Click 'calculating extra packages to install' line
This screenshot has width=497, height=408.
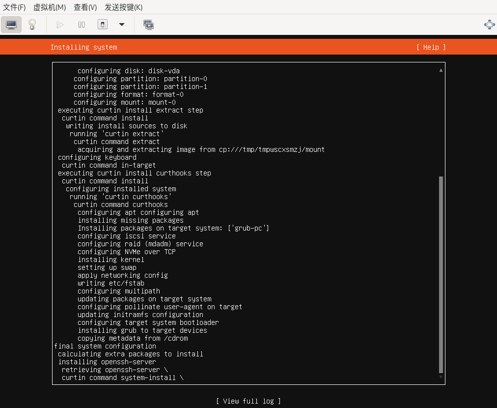coord(131,354)
